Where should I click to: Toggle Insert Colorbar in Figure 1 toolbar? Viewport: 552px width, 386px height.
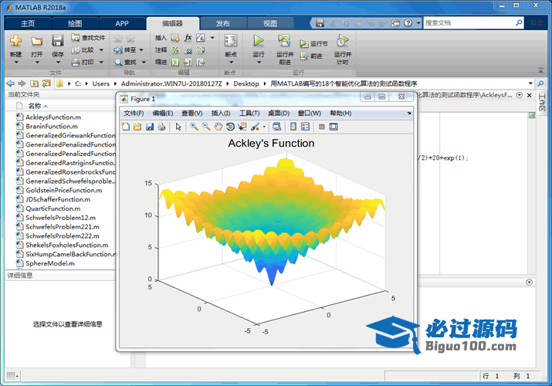293,127
